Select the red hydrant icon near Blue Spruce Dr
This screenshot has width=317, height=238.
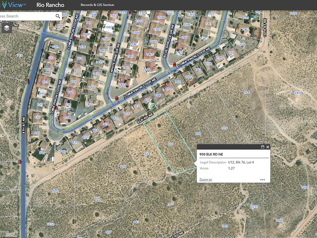click(174, 64)
